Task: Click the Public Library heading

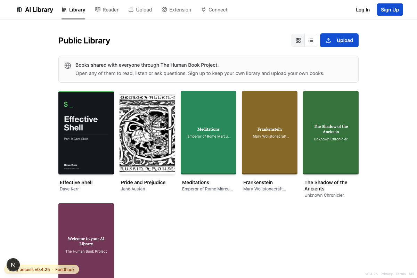Action: (84, 40)
